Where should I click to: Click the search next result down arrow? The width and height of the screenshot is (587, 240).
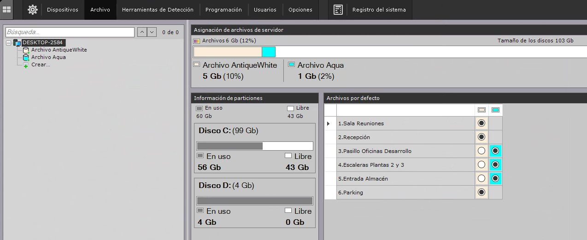[x=152, y=32]
